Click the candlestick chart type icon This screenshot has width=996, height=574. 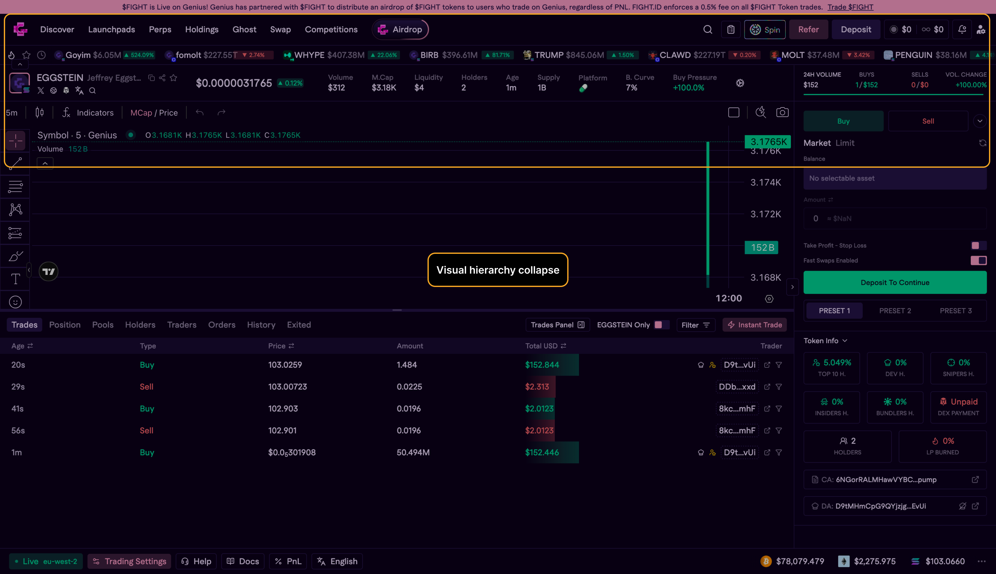[40, 113]
